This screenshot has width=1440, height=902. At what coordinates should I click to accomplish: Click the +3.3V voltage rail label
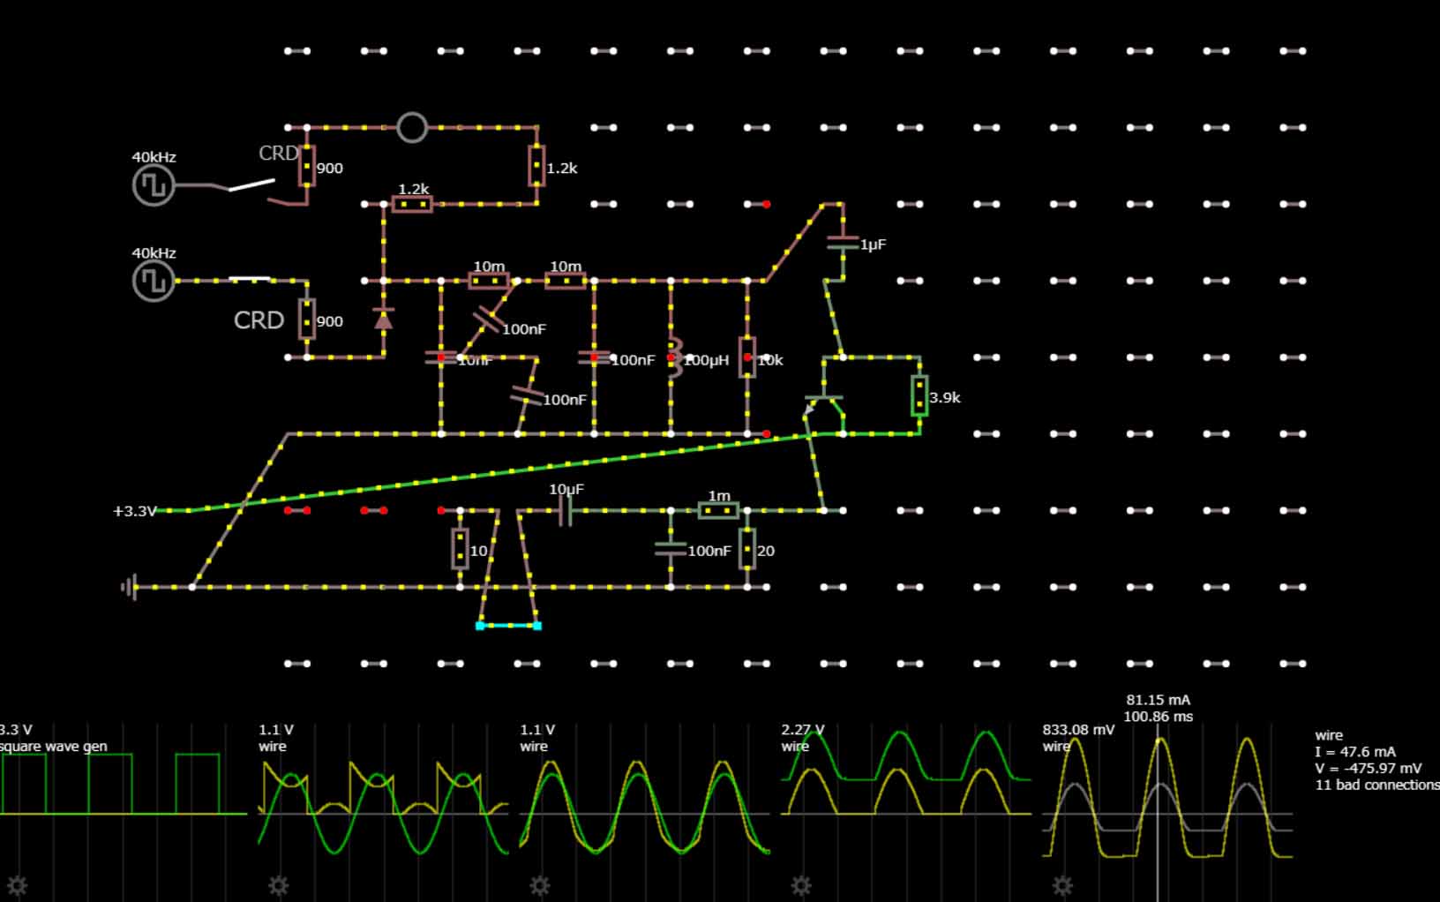pos(134,511)
